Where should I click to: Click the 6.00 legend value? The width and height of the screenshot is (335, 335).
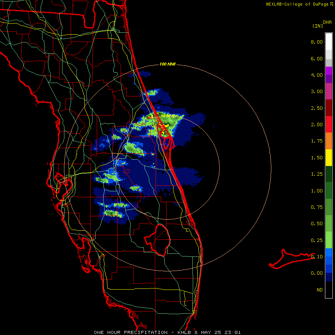pos(317,58)
